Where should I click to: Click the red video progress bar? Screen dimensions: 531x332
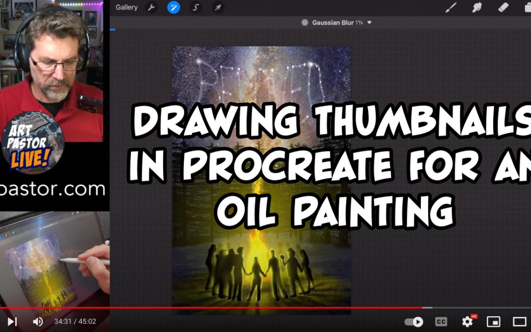point(211,308)
